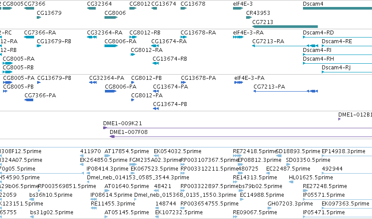Click the CR43953 gene label
Image resolution: width=372 pixels, height=219 pixels.
[x=258, y=13]
